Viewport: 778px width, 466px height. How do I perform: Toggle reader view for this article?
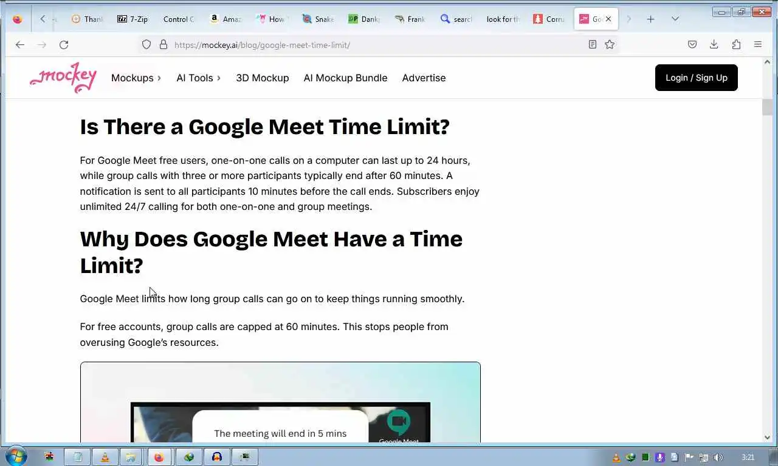tap(593, 45)
